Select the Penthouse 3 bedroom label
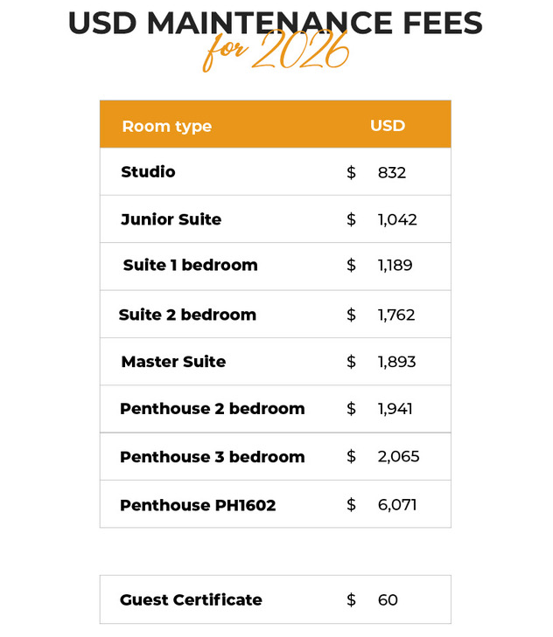The width and height of the screenshot is (553, 637). point(212,457)
